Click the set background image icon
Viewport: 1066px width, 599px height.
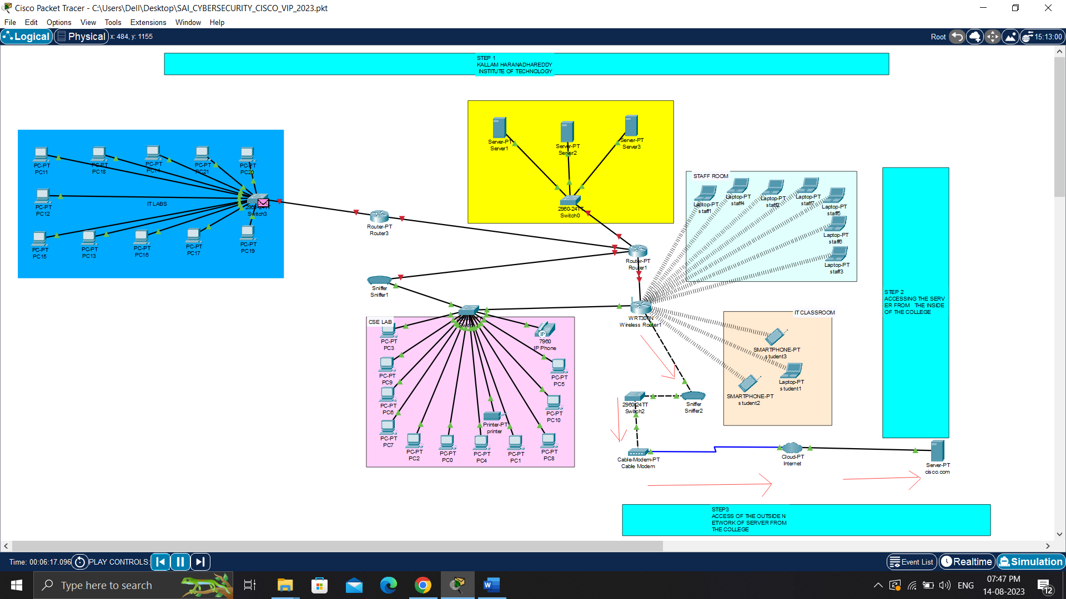1010,36
